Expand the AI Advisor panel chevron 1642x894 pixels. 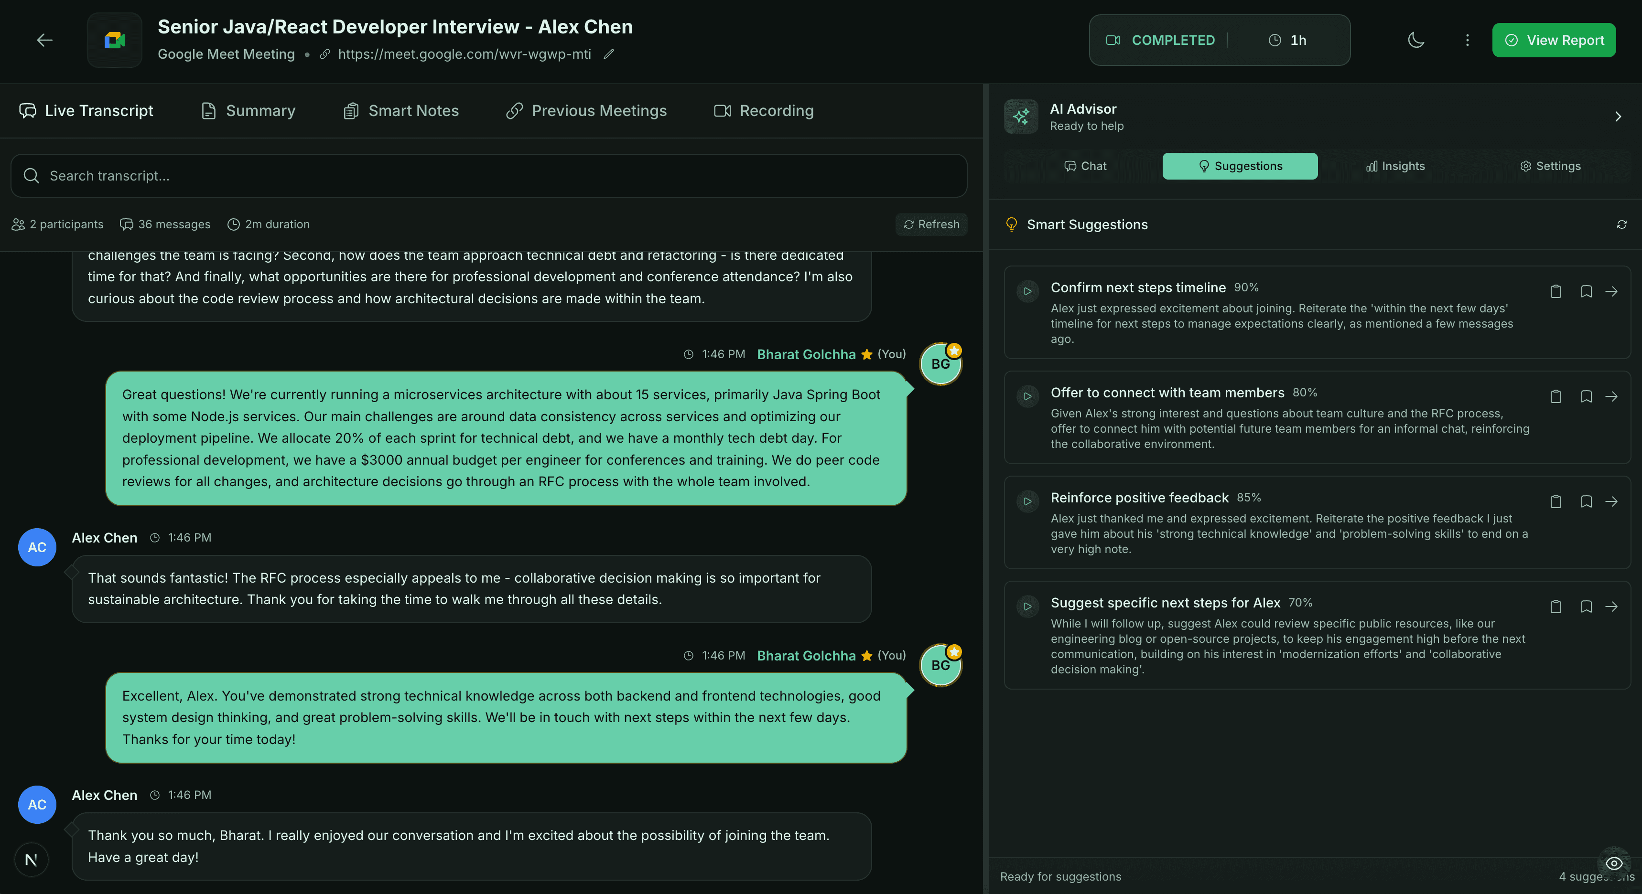[x=1618, y=117]
